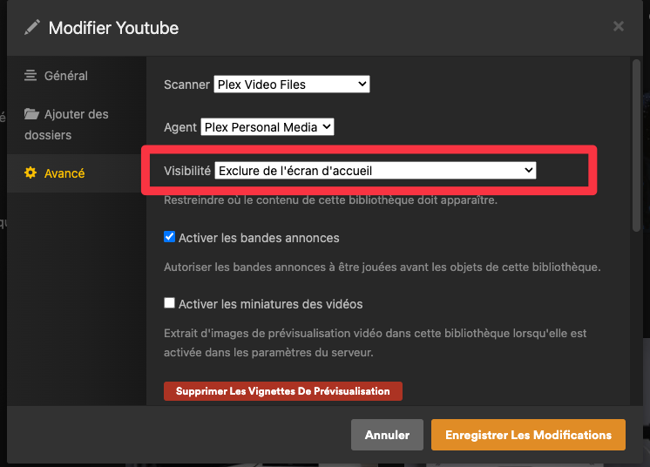Click the pencil edit icon beside Modifier Youtube
The width and height of the screenshot is (650, 467).
pos(32,28)
